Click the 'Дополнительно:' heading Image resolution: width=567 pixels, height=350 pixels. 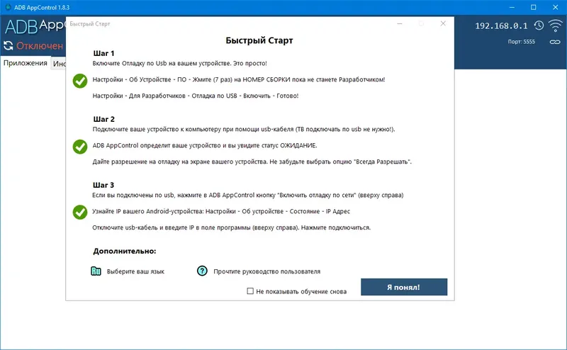pos(125,251)
